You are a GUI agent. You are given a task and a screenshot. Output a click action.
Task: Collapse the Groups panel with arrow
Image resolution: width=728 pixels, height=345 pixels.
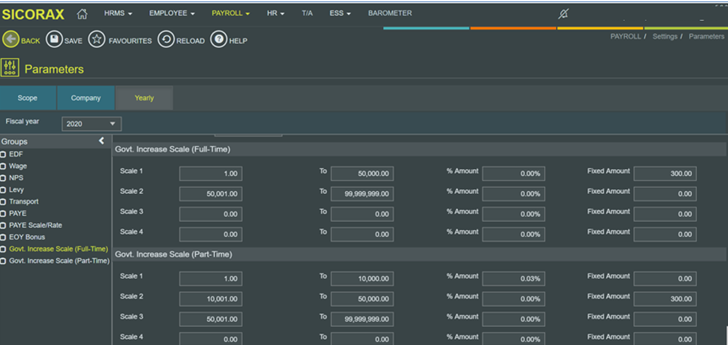coord(102,141)
